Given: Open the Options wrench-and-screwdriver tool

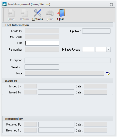Looking at the screenshot, I should [38, 13].
